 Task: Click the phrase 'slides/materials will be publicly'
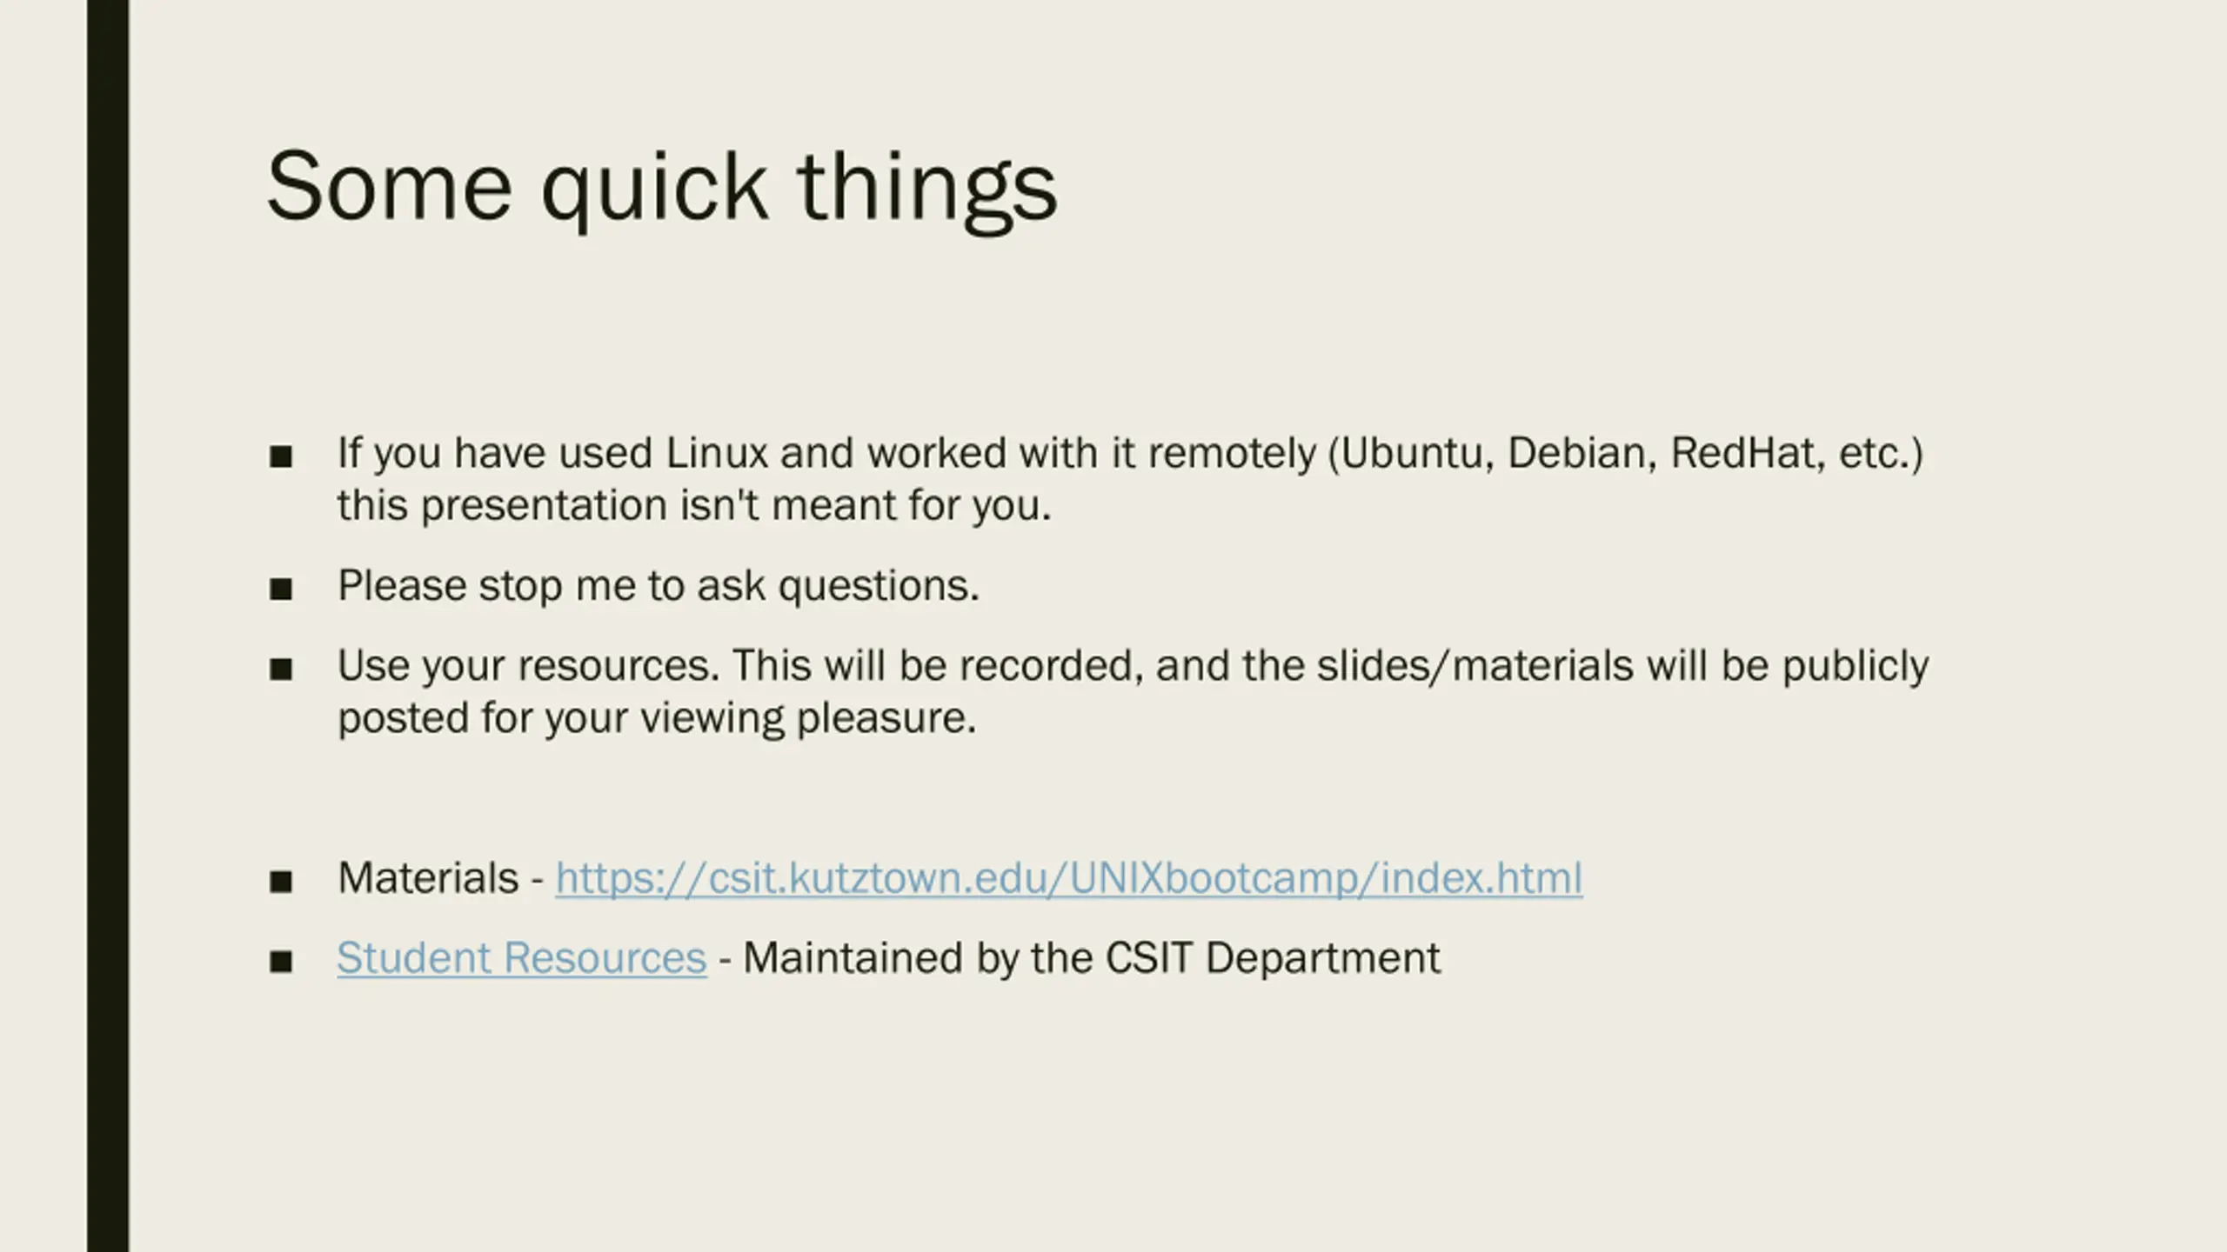(x=1622, y=666)
